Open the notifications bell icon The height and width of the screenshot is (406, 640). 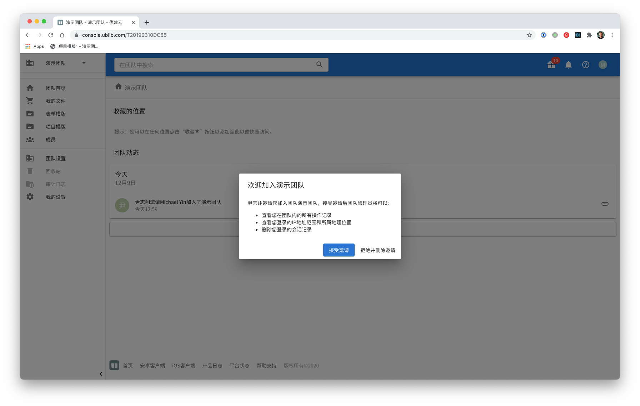tap(569, 65)
